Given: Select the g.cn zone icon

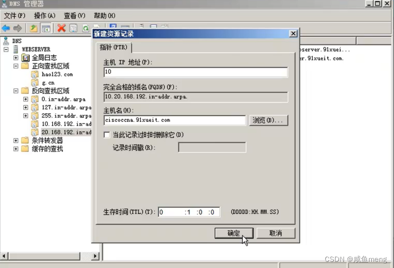Looking at the screenshot, I should (35, 83).
